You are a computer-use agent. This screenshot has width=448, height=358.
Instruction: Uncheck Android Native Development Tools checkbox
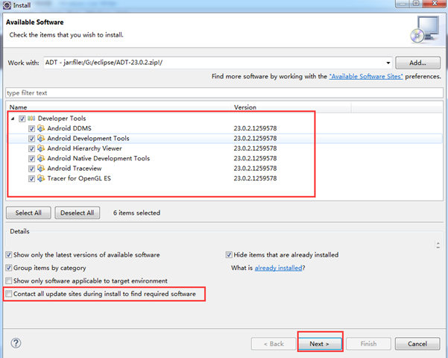pos(31,158)
